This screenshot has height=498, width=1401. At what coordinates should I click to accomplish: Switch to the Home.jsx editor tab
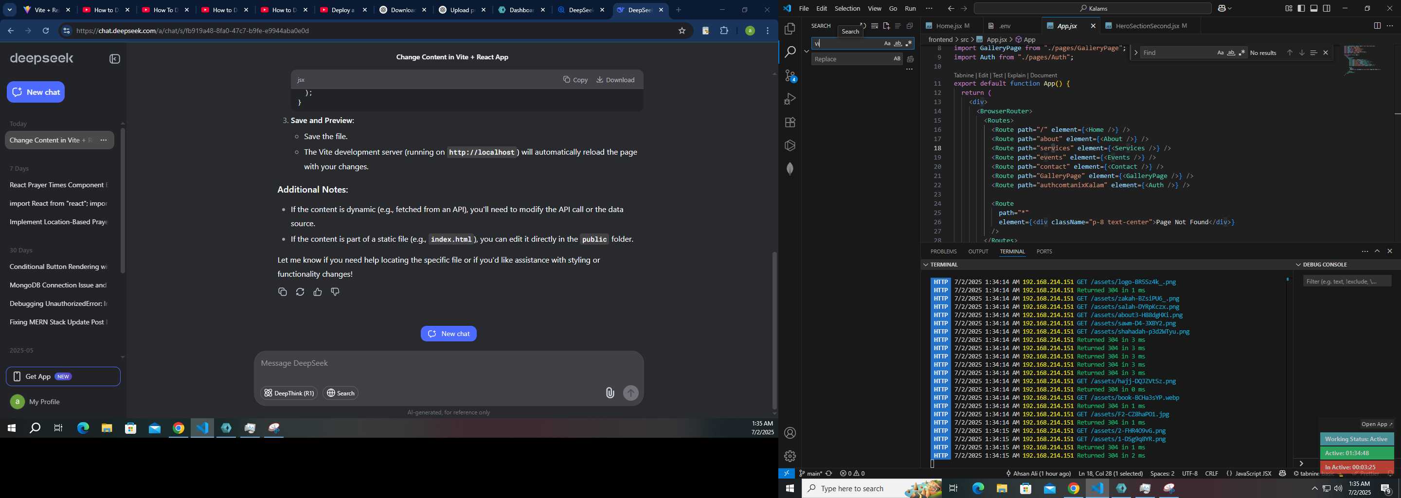(x=951, y=26)
